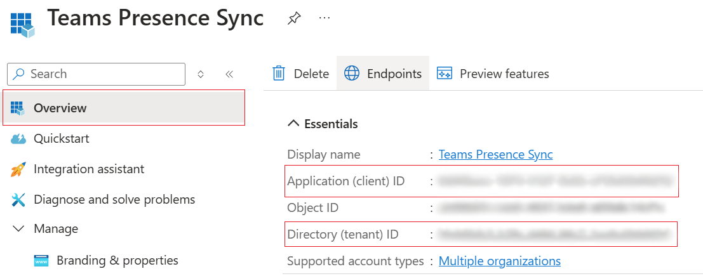Click the Delete trash can icon
The width and height of the screenshot is (703, 276).
click(279, 73)
